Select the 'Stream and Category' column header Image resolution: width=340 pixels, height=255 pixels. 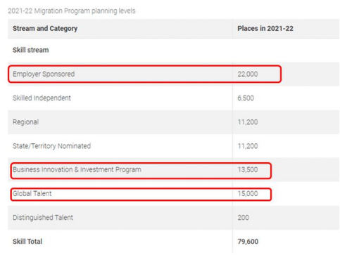[x=45, y=29]
